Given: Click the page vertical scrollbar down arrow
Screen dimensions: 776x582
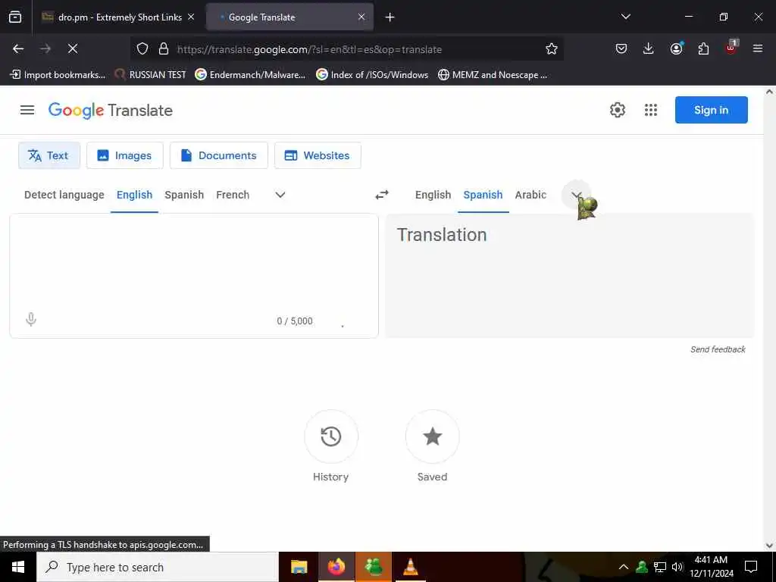Looking at the screenshot, I should coord(770,546).
